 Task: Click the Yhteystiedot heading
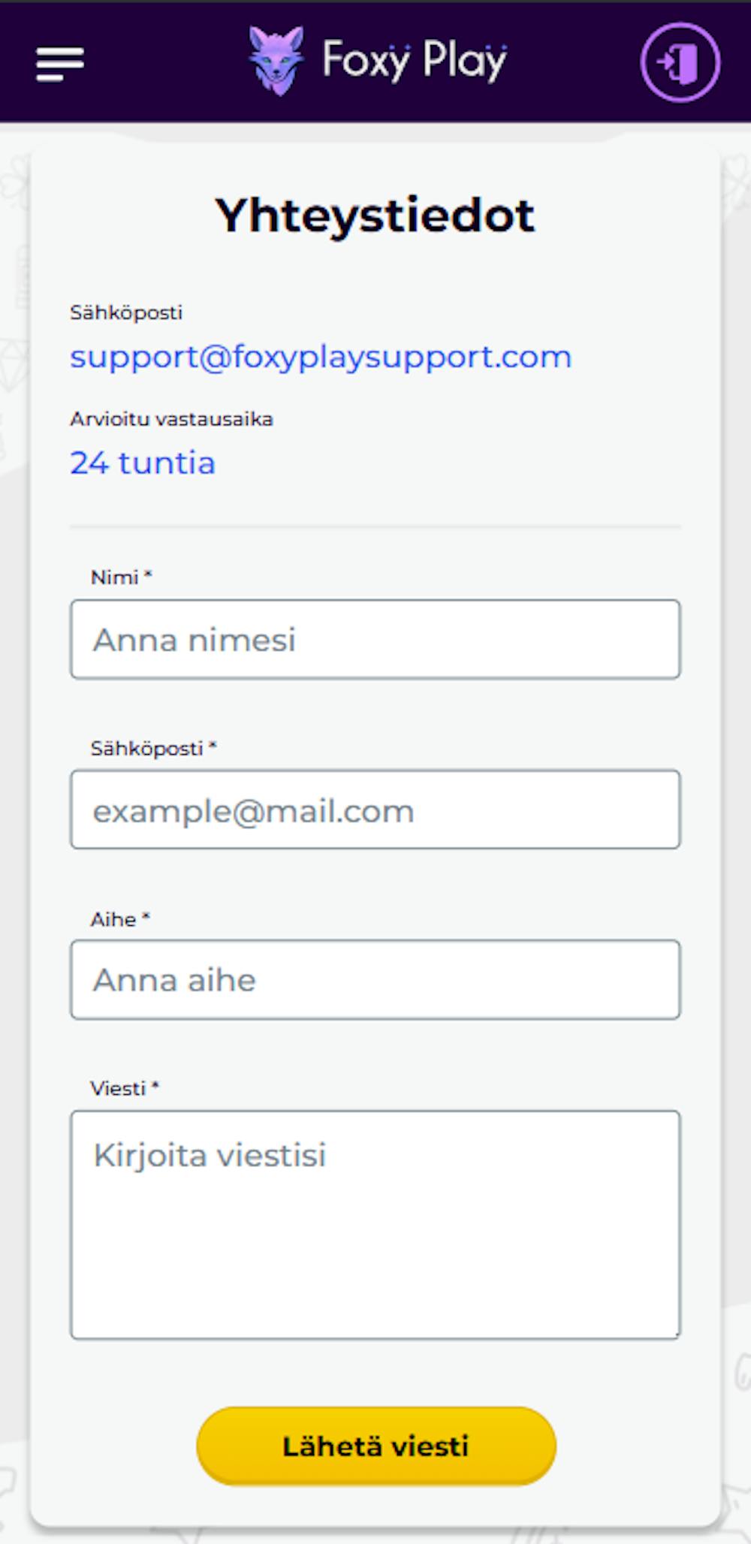[375, 216]
